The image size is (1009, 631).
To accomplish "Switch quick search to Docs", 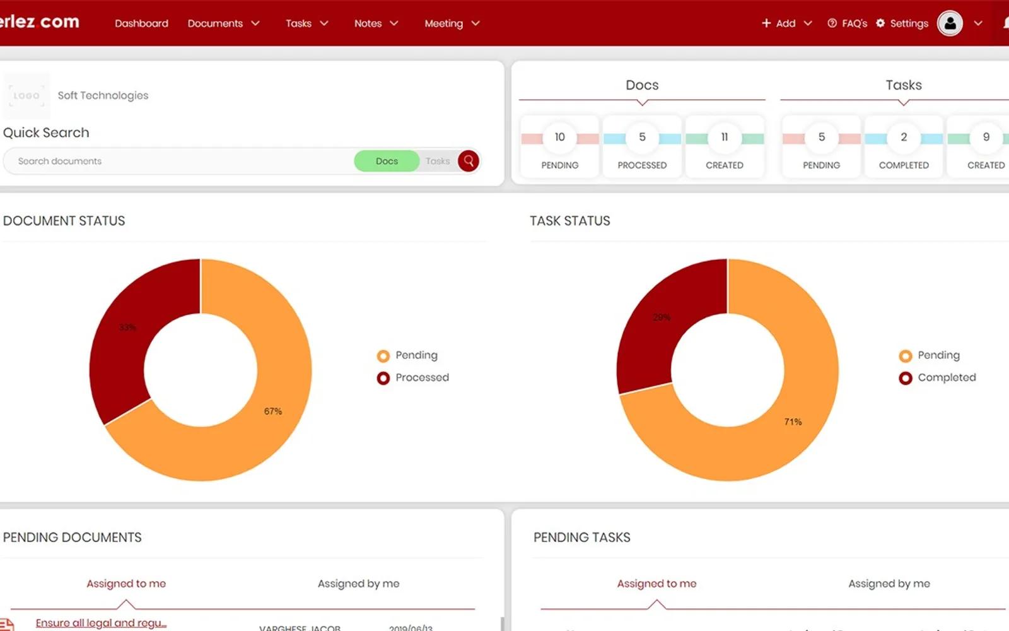I will [387, 161].
